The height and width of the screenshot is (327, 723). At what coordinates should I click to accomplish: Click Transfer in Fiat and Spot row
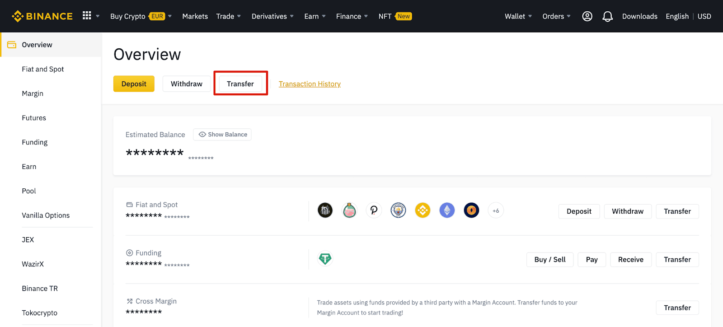point(677,211)
